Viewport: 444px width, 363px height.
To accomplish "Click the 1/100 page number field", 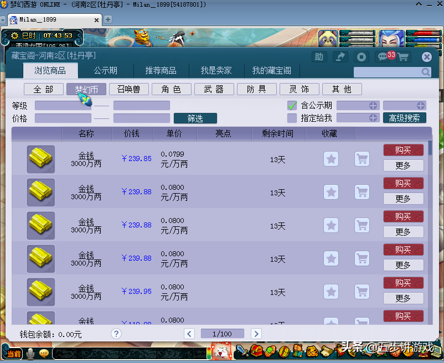I will (223, 334).
